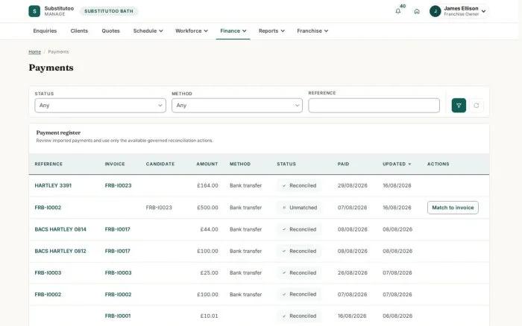522x326 pixels.
Task: Open invoice FRB-I0017 in BACS HARTLEY 0814 row
Action: 118,229
